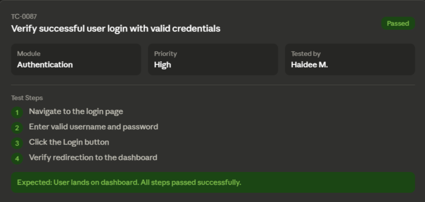Image resolution: width=425 pixels, height=202 pixels.
Task: Select the step 3 number circle
Action: click(x=17, y=143)
